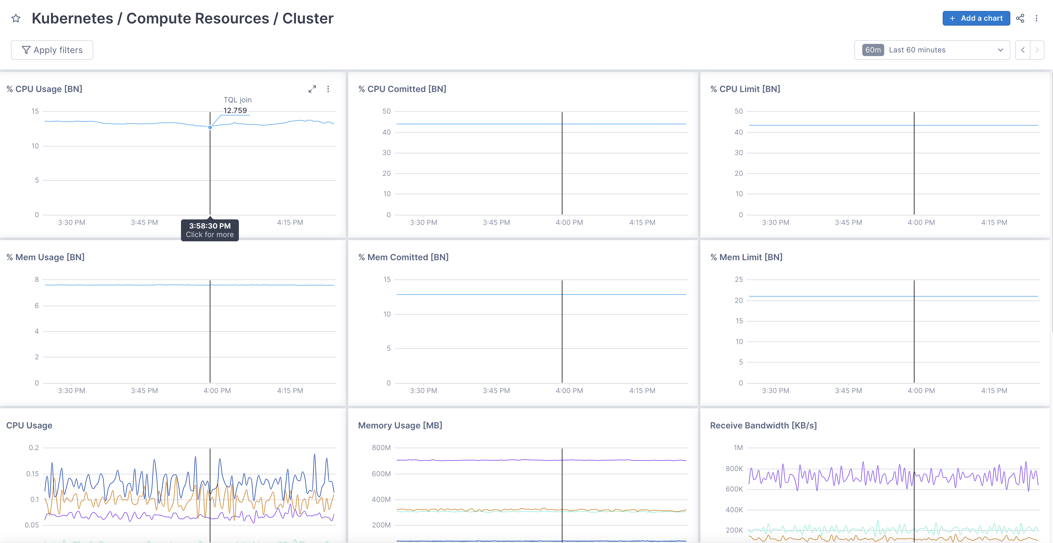Open the share dashboard icon
The width and height of the screenshot is (1053, 543).
(1020, 18)
